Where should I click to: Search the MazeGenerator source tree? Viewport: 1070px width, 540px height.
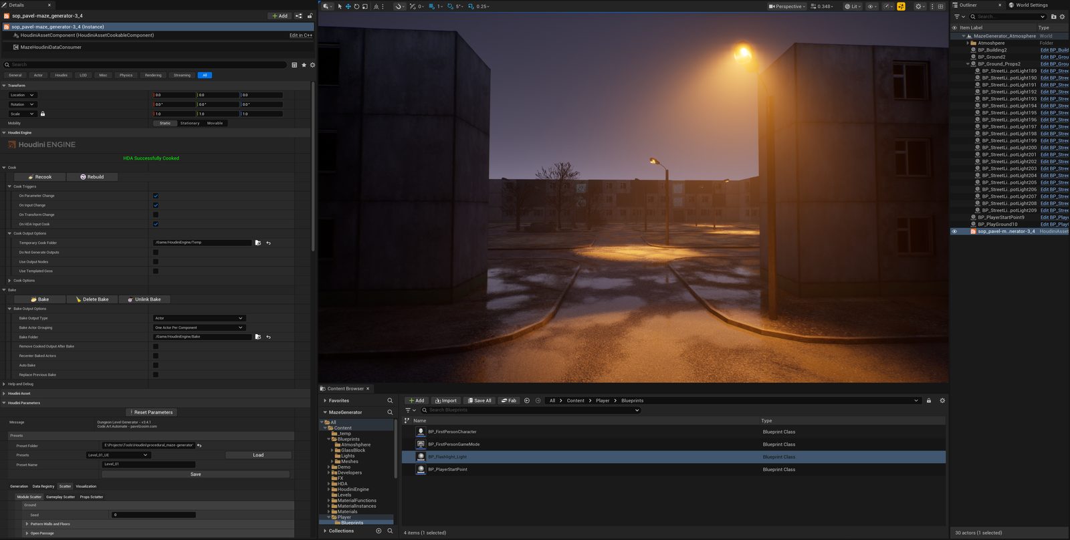tap(390, 412)
